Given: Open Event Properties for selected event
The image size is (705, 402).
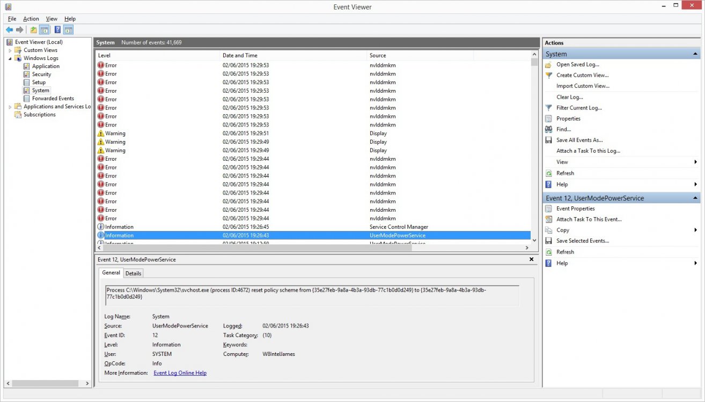Looking at the screenshot, I should click(x=576, y=208).
